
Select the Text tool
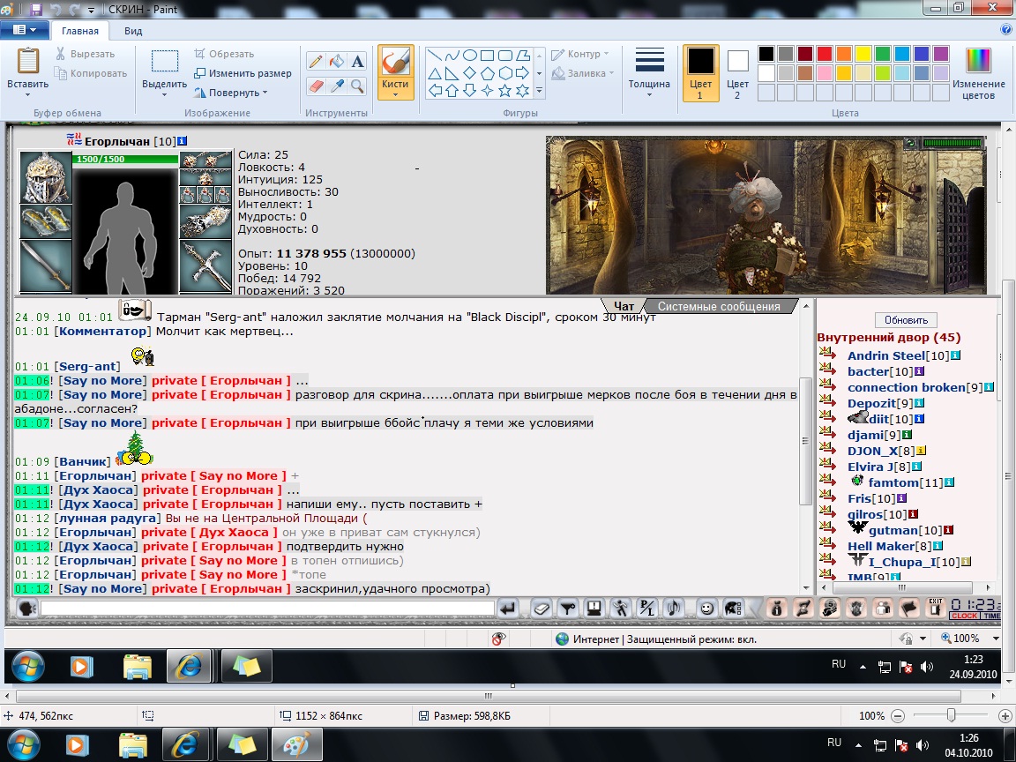click(x=357, y=62)
